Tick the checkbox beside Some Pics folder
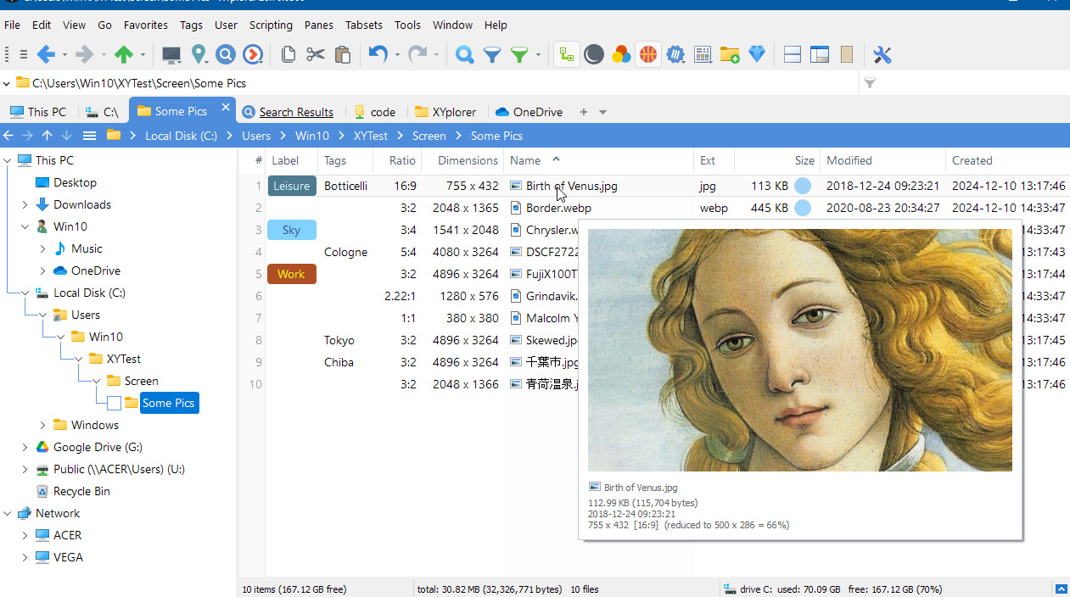Viewport: 1070px width, 597px height. pyautogui.click(x=115, y=403)
